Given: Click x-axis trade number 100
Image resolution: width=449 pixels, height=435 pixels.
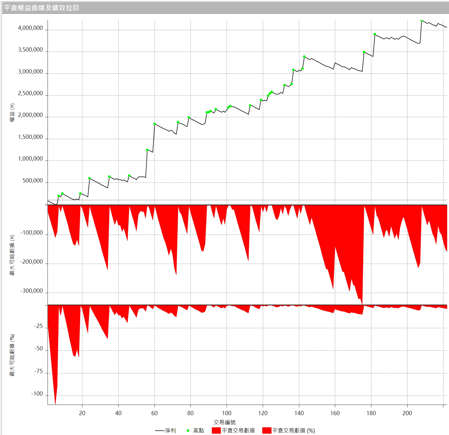Looking at the screenshot, I should pyautogui.click(x=227, y=413).
